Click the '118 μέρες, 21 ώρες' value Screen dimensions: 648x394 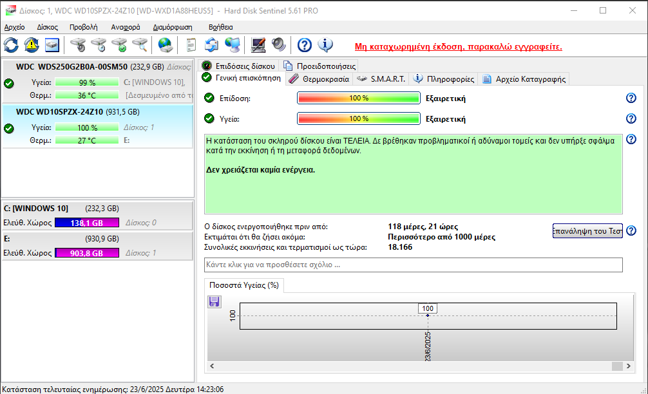pos(423,227)
